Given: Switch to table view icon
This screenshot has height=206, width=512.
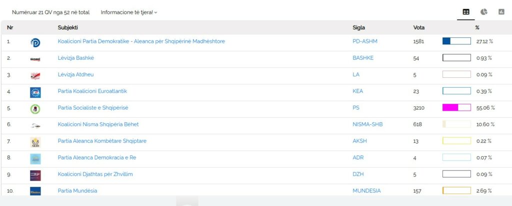Looking at the screenshot, I should pos(466,12).
